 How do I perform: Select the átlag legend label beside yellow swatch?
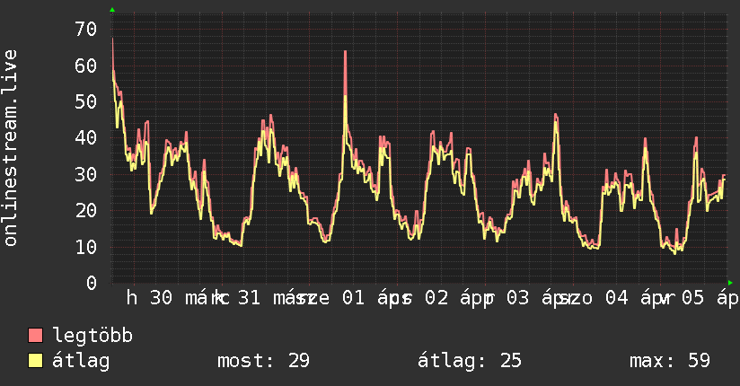pos(81,361)
